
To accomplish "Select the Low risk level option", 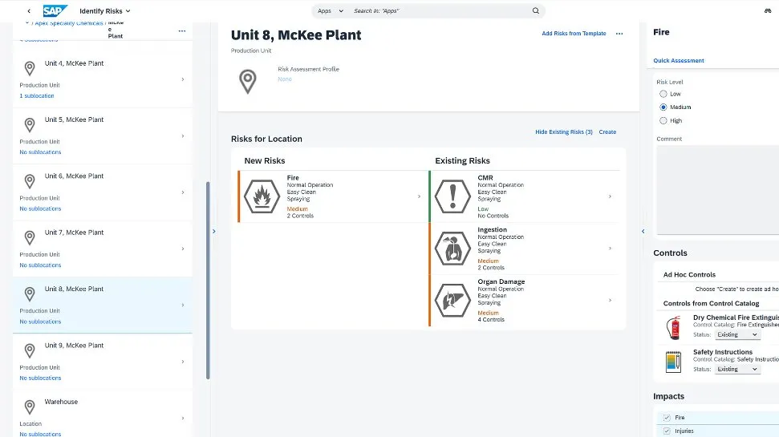I will 663,94.
